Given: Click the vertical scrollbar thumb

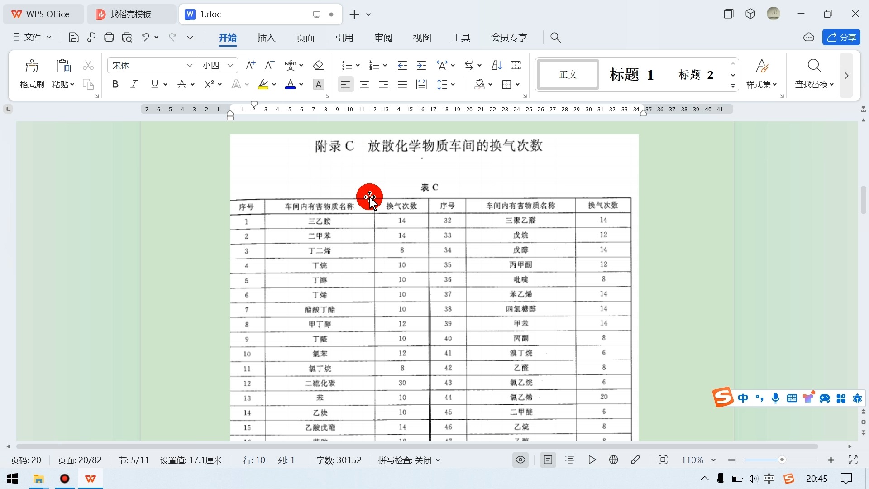Looking at the screenshot, I should tap(864, 200).
